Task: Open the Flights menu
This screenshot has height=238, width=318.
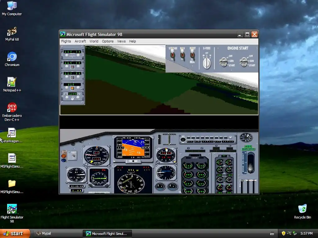Action: [66, 41]
